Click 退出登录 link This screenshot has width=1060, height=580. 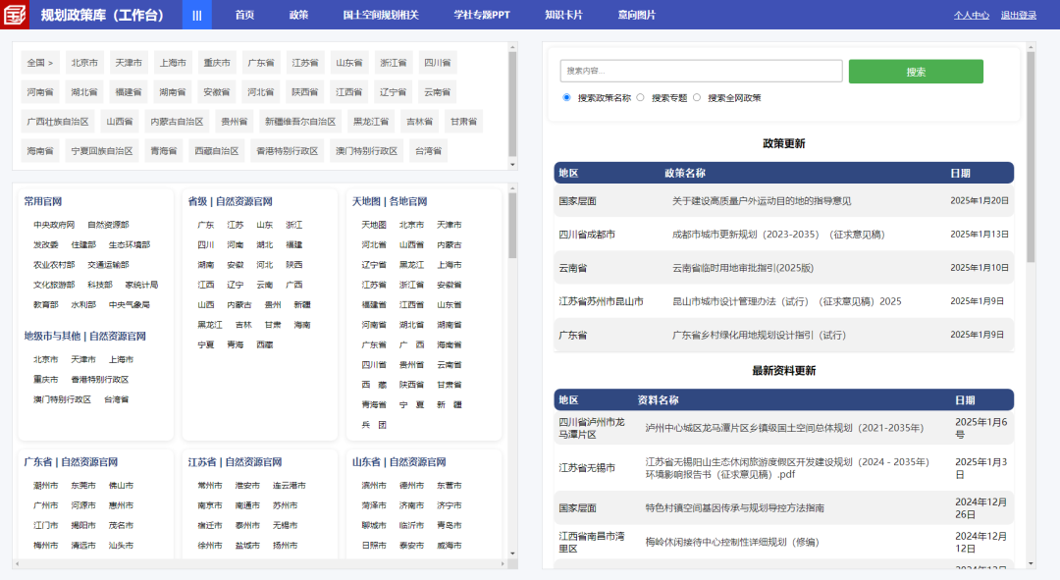click(x=1019, y=15)
